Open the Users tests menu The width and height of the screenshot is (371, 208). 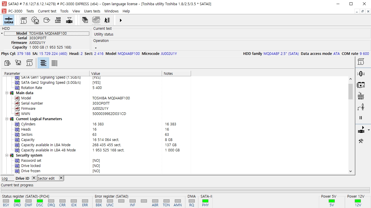[92, 11]
